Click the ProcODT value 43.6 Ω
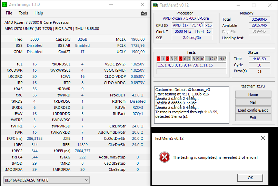This screenshot has height=186, width=278. [138, 95]
